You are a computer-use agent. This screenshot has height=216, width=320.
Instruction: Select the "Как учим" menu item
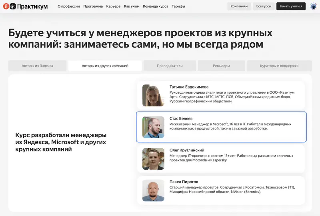[132, 6]
